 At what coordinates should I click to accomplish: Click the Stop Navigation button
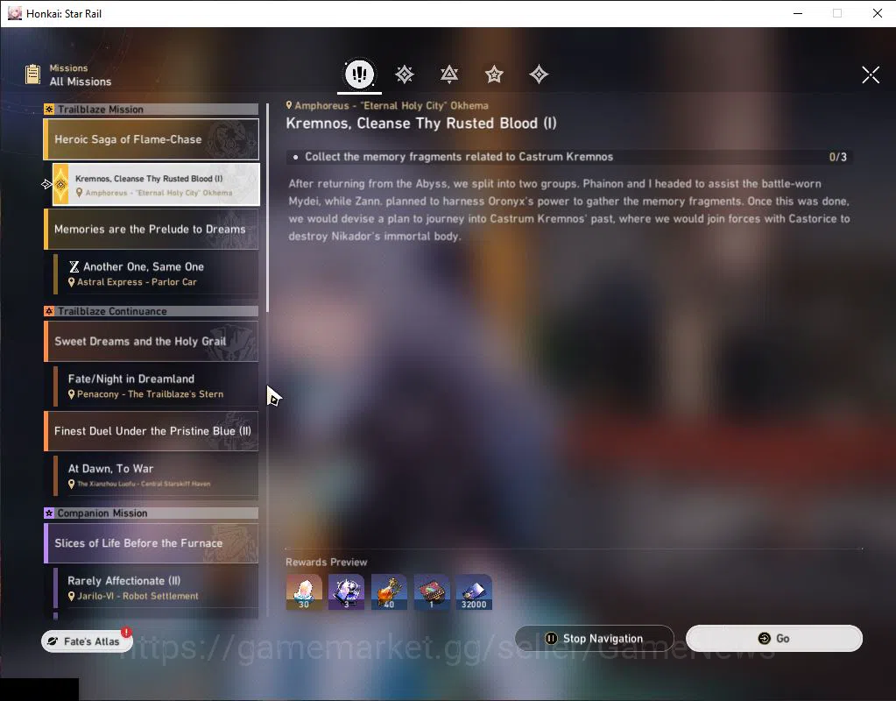(595, 638)
